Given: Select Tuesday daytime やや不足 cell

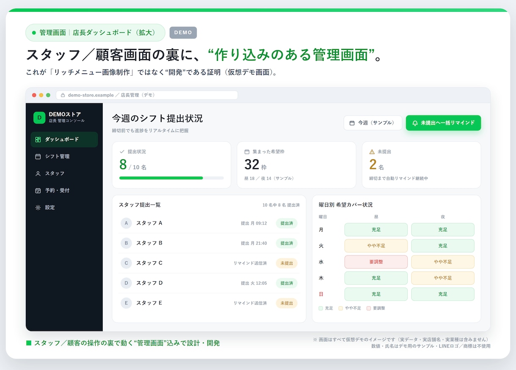Looking at the screenshot, I should (376, 246).
